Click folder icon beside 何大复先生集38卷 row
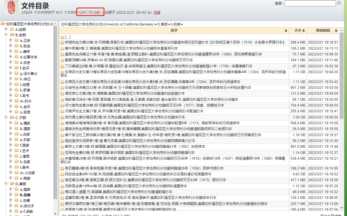This screenshot has height=216, width=347. coord(62,105)
